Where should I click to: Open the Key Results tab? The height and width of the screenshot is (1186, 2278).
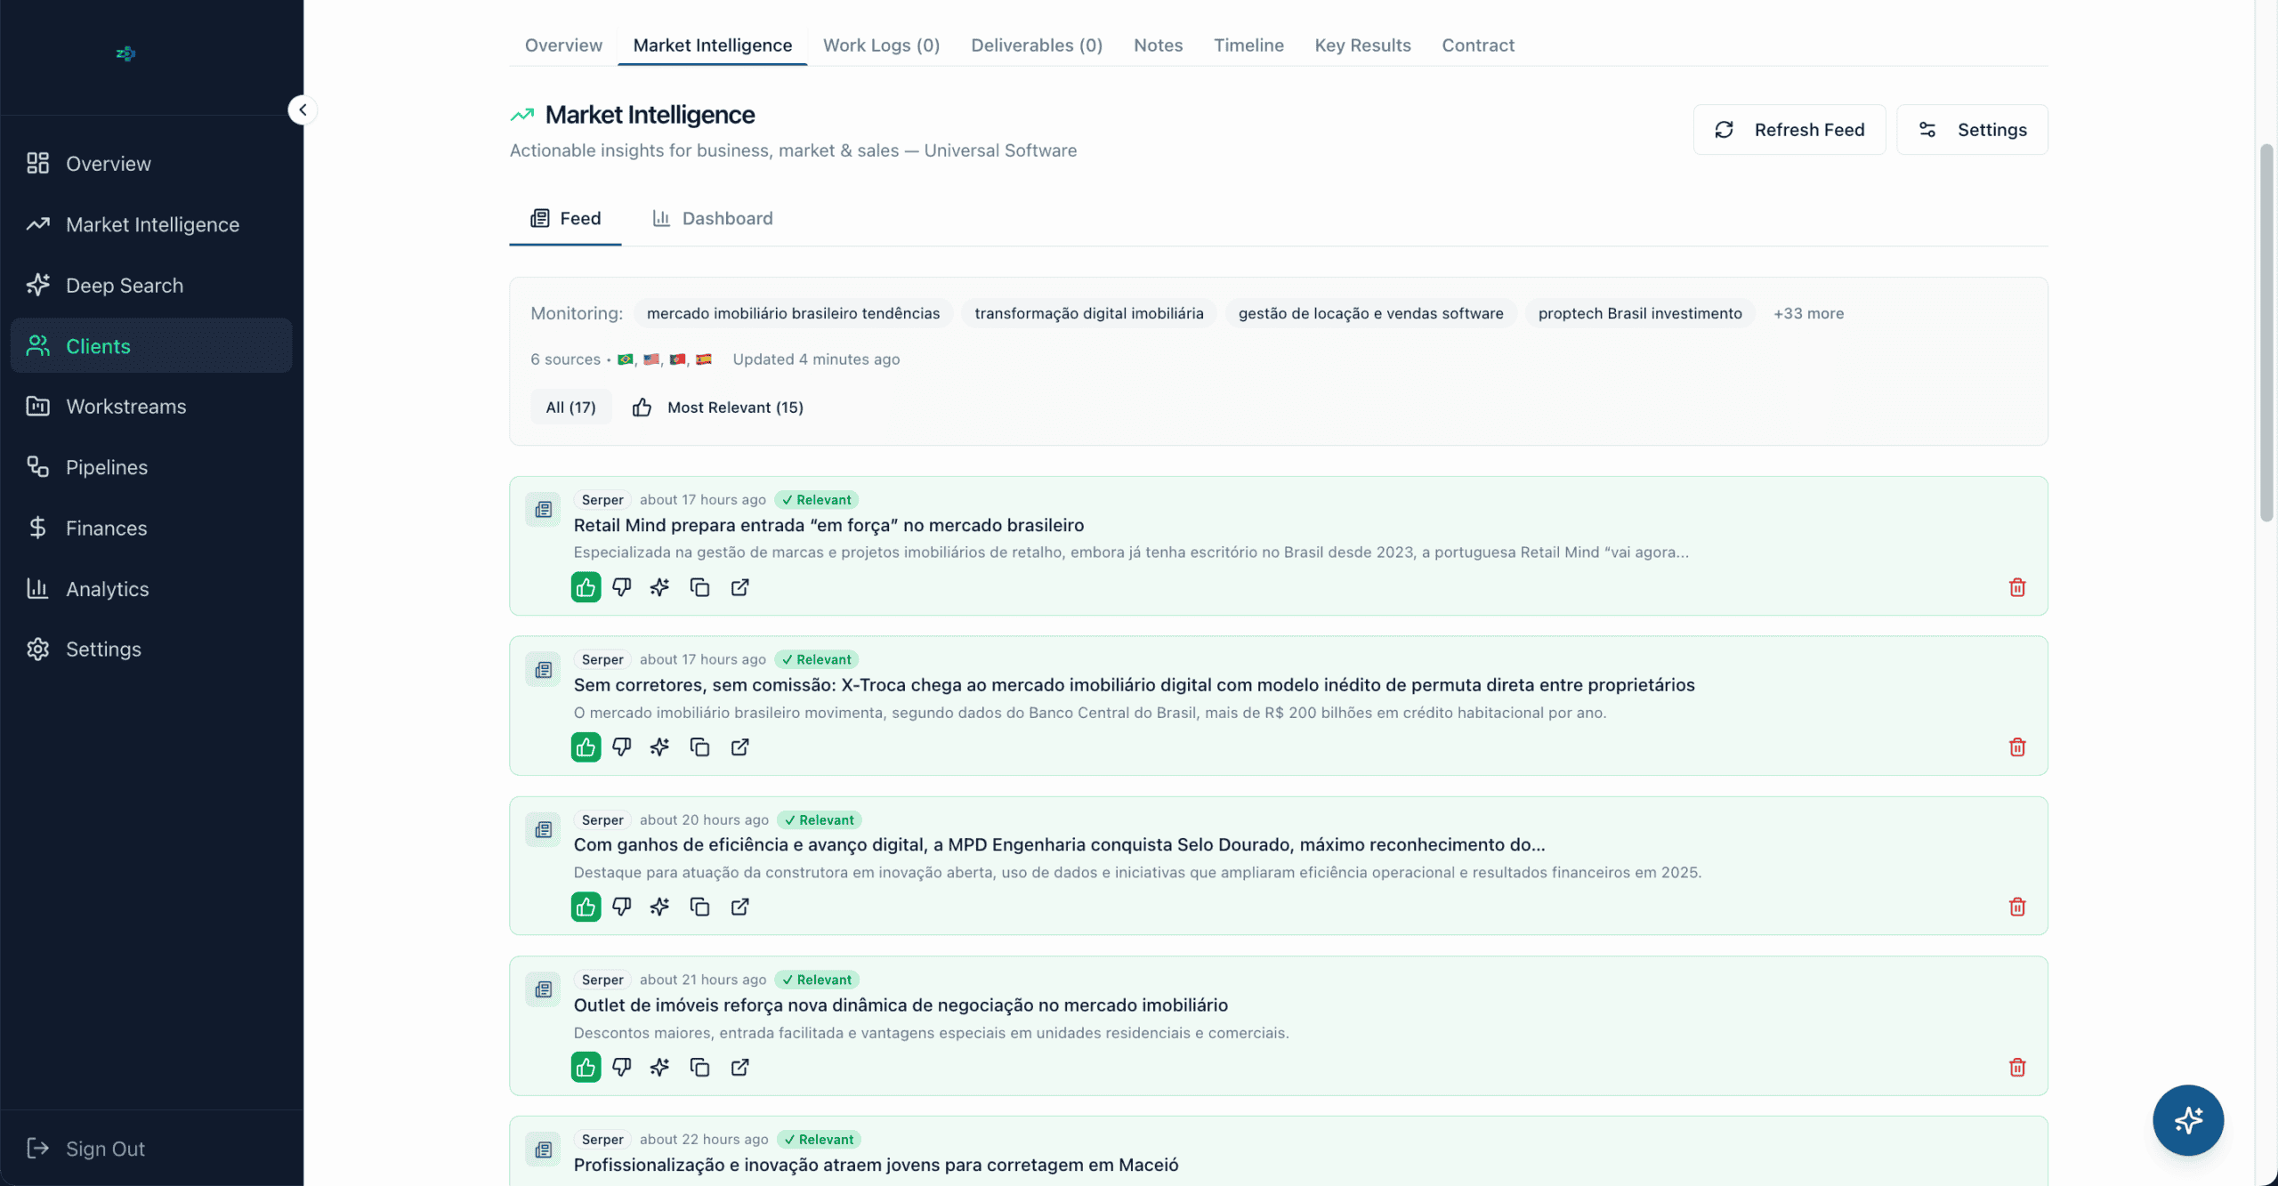[1362, 45]
